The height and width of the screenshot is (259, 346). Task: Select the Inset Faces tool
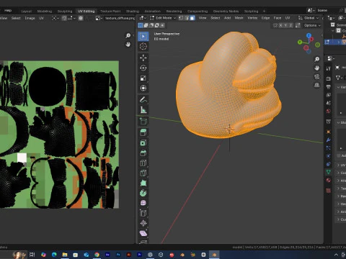coord(143,142)
